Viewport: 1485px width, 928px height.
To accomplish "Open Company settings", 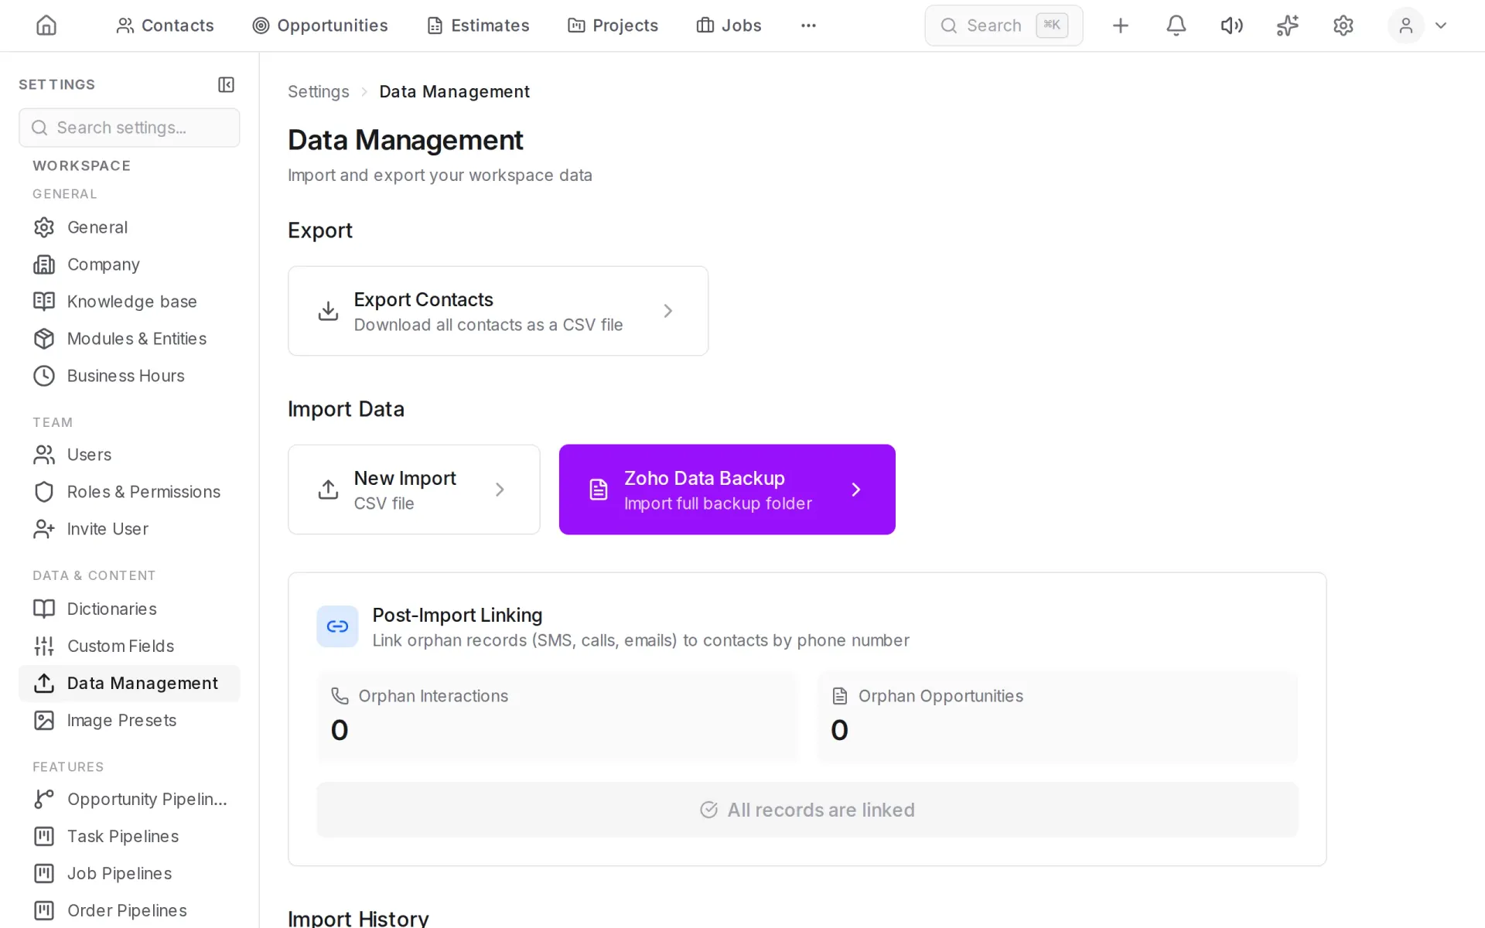I will (129, 264).
